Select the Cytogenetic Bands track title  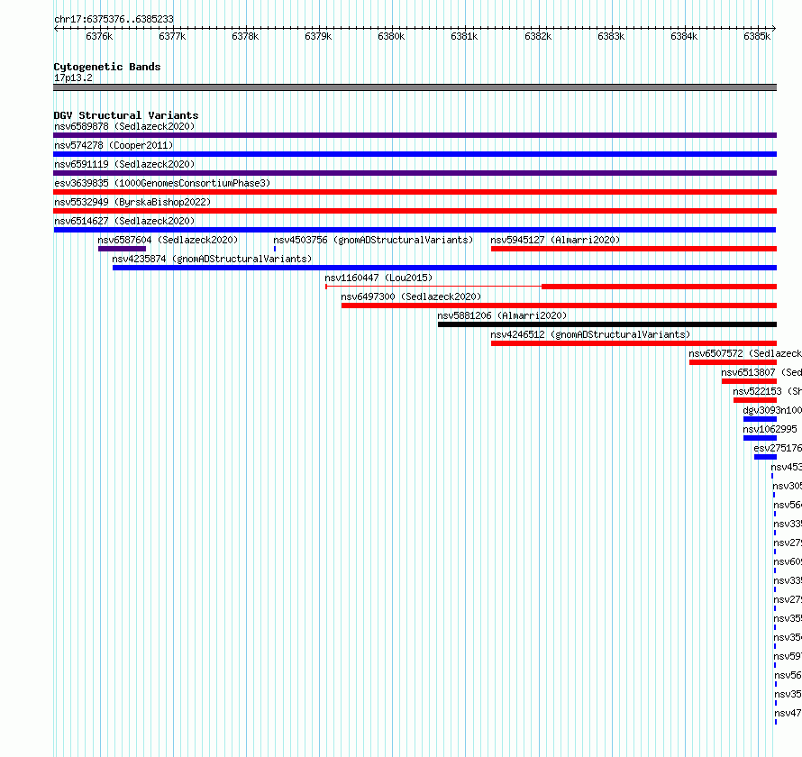107,67
